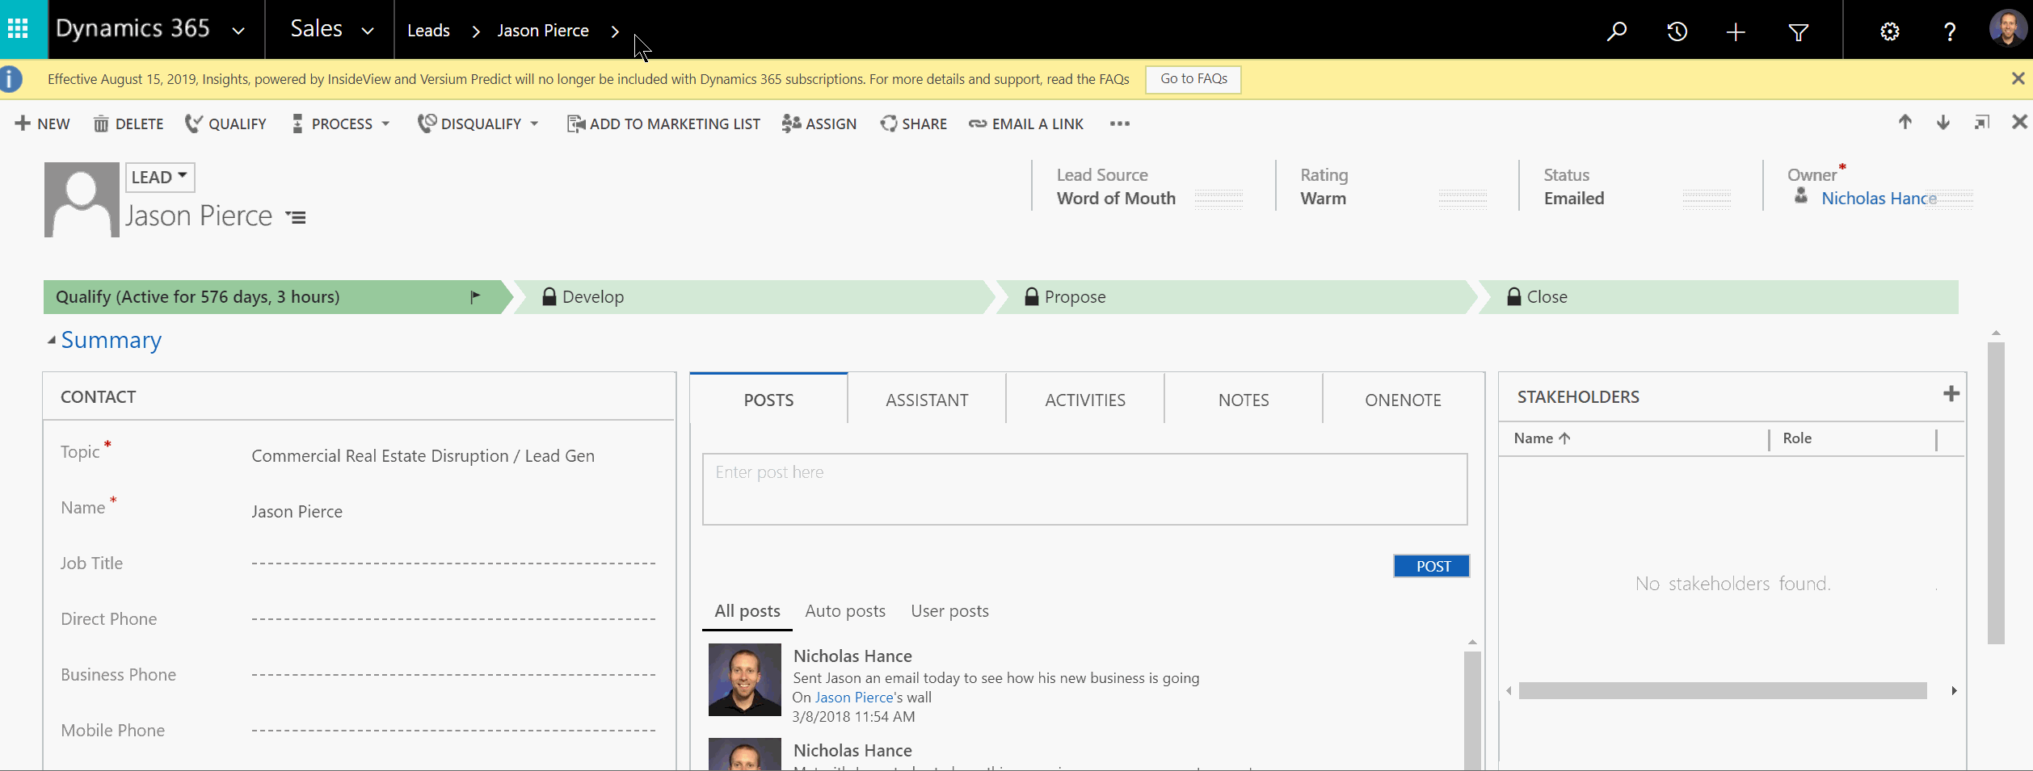2033x771 pixels.
Task: Expand chevron after Jason Pierce breadcrumb
Action: point(615,31)
